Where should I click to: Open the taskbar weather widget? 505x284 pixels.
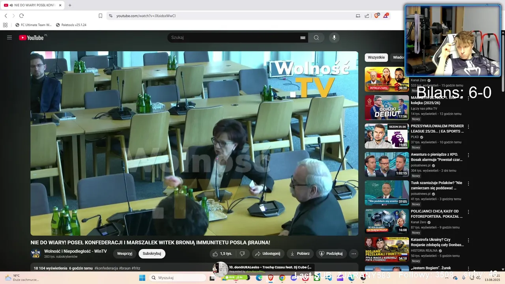tap(22, 278)
